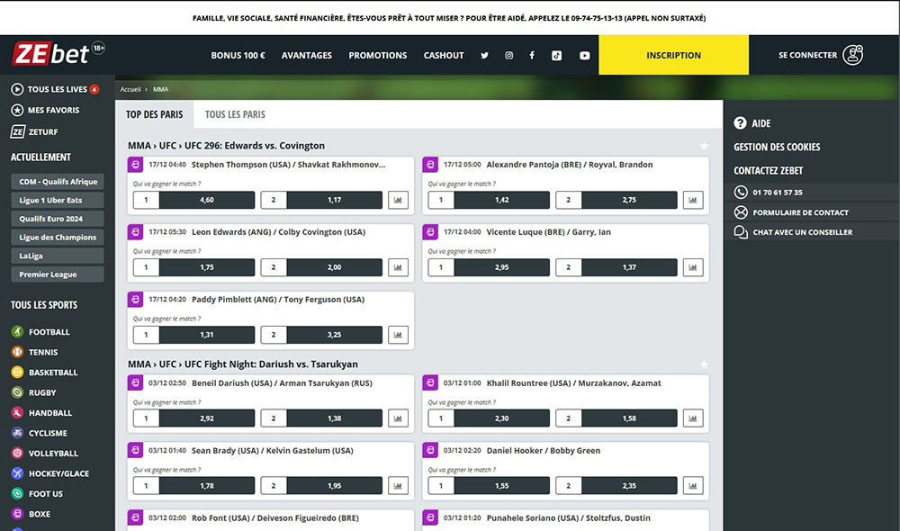Expand the Basketball sport category

(x=52, y=373)
